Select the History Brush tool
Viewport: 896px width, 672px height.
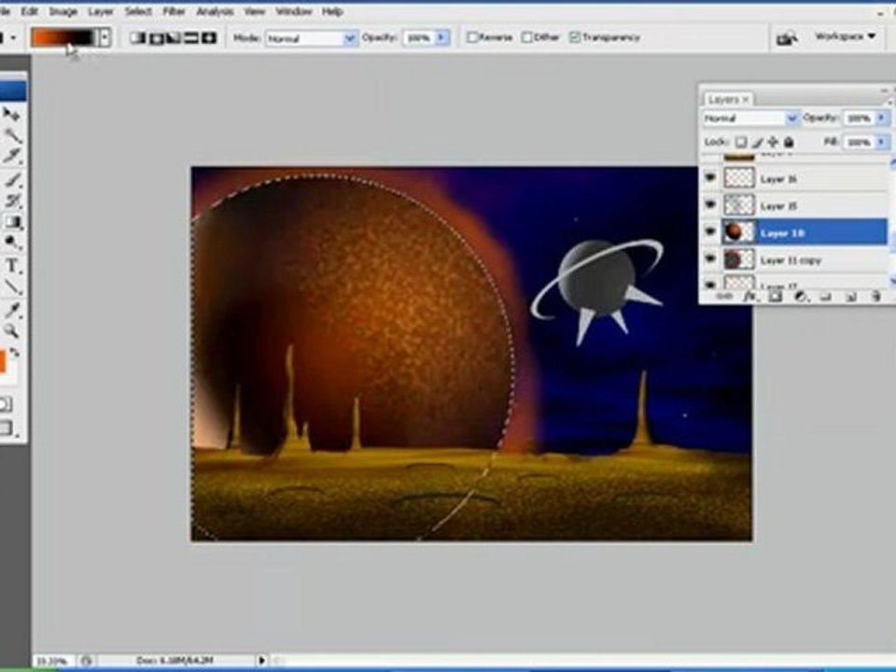11,201
